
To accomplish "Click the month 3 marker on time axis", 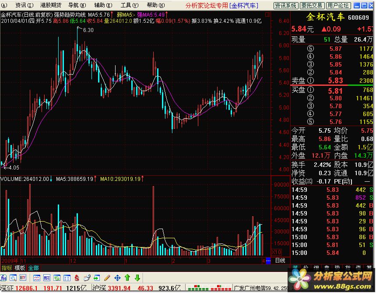I will (x=209, y=261).
